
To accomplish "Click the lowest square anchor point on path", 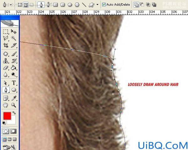I will [121, 126].
